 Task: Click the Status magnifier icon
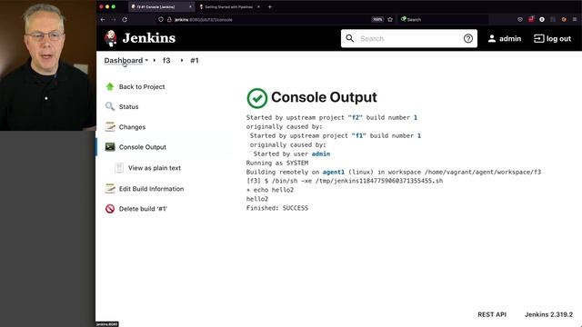[110, 106]
